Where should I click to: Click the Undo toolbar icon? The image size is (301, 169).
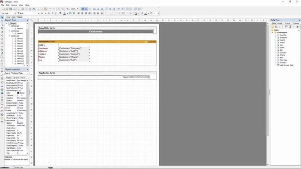click(50, 9)
